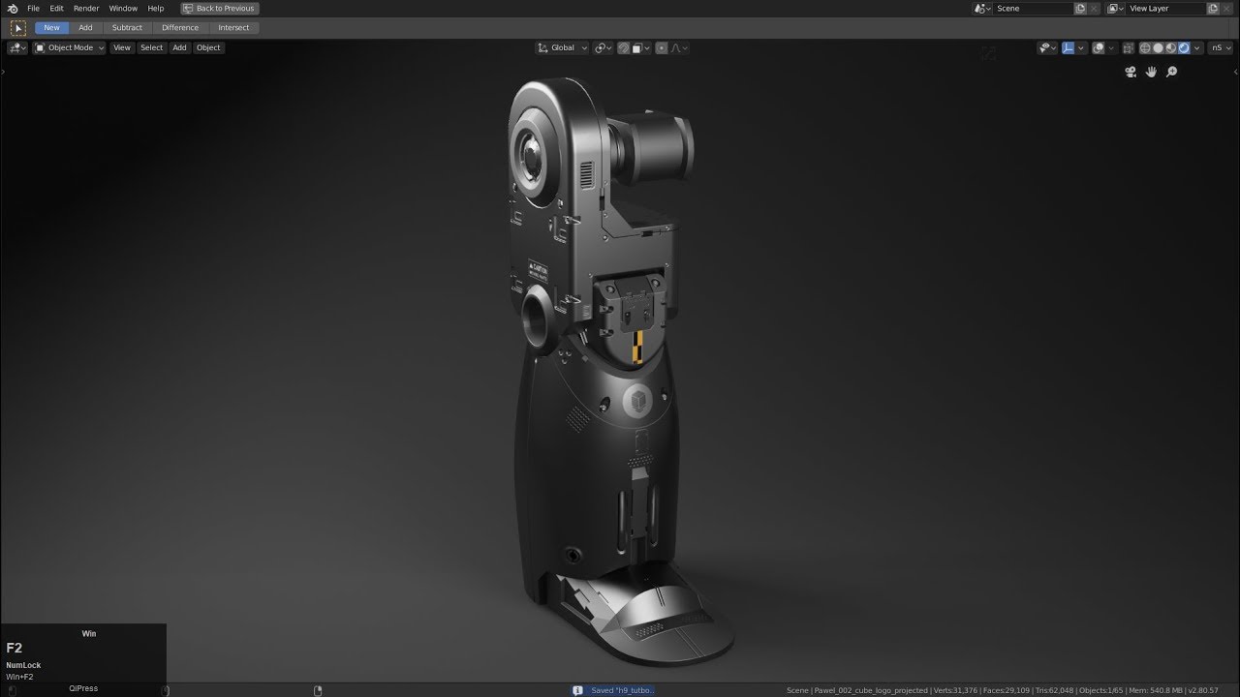This screenshot has width=1240, height=697.
Task: Open the viewport Select menu
Action: (152, 47)
